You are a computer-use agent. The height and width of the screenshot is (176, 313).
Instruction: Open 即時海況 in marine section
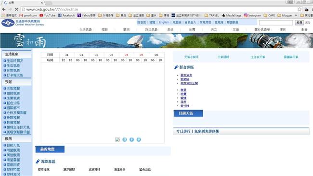click(44, 169)
